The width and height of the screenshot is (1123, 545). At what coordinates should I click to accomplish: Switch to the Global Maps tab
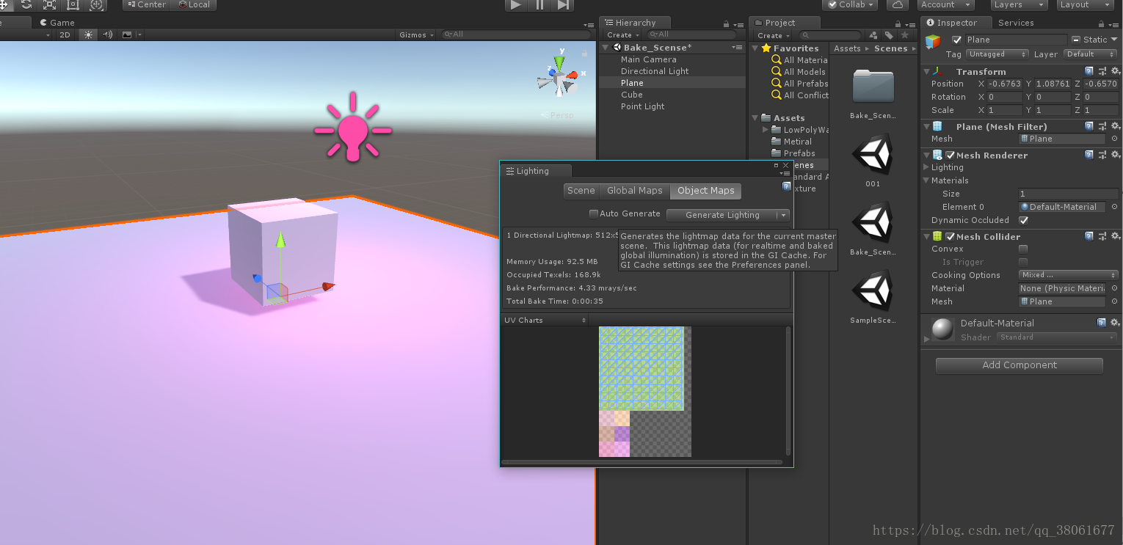(634, 191)
